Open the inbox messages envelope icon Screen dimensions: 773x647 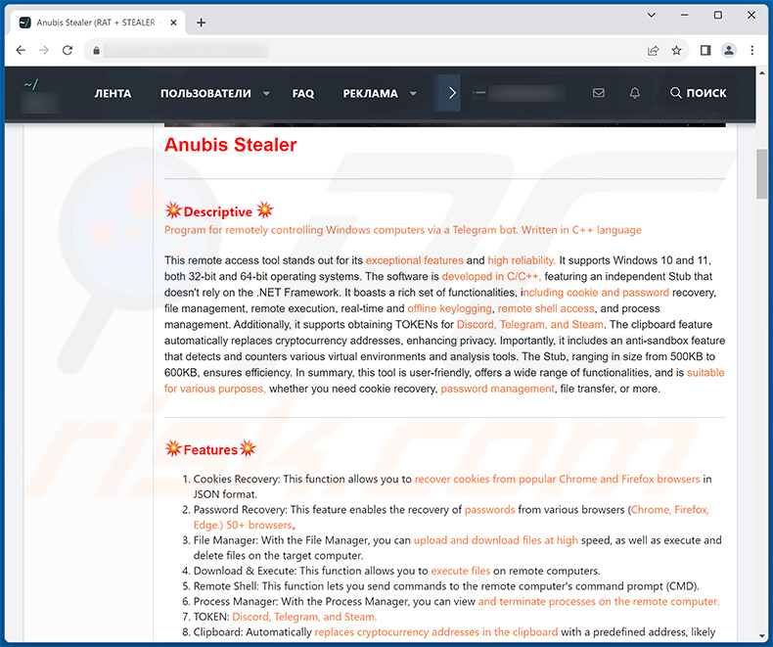(599, 93)
